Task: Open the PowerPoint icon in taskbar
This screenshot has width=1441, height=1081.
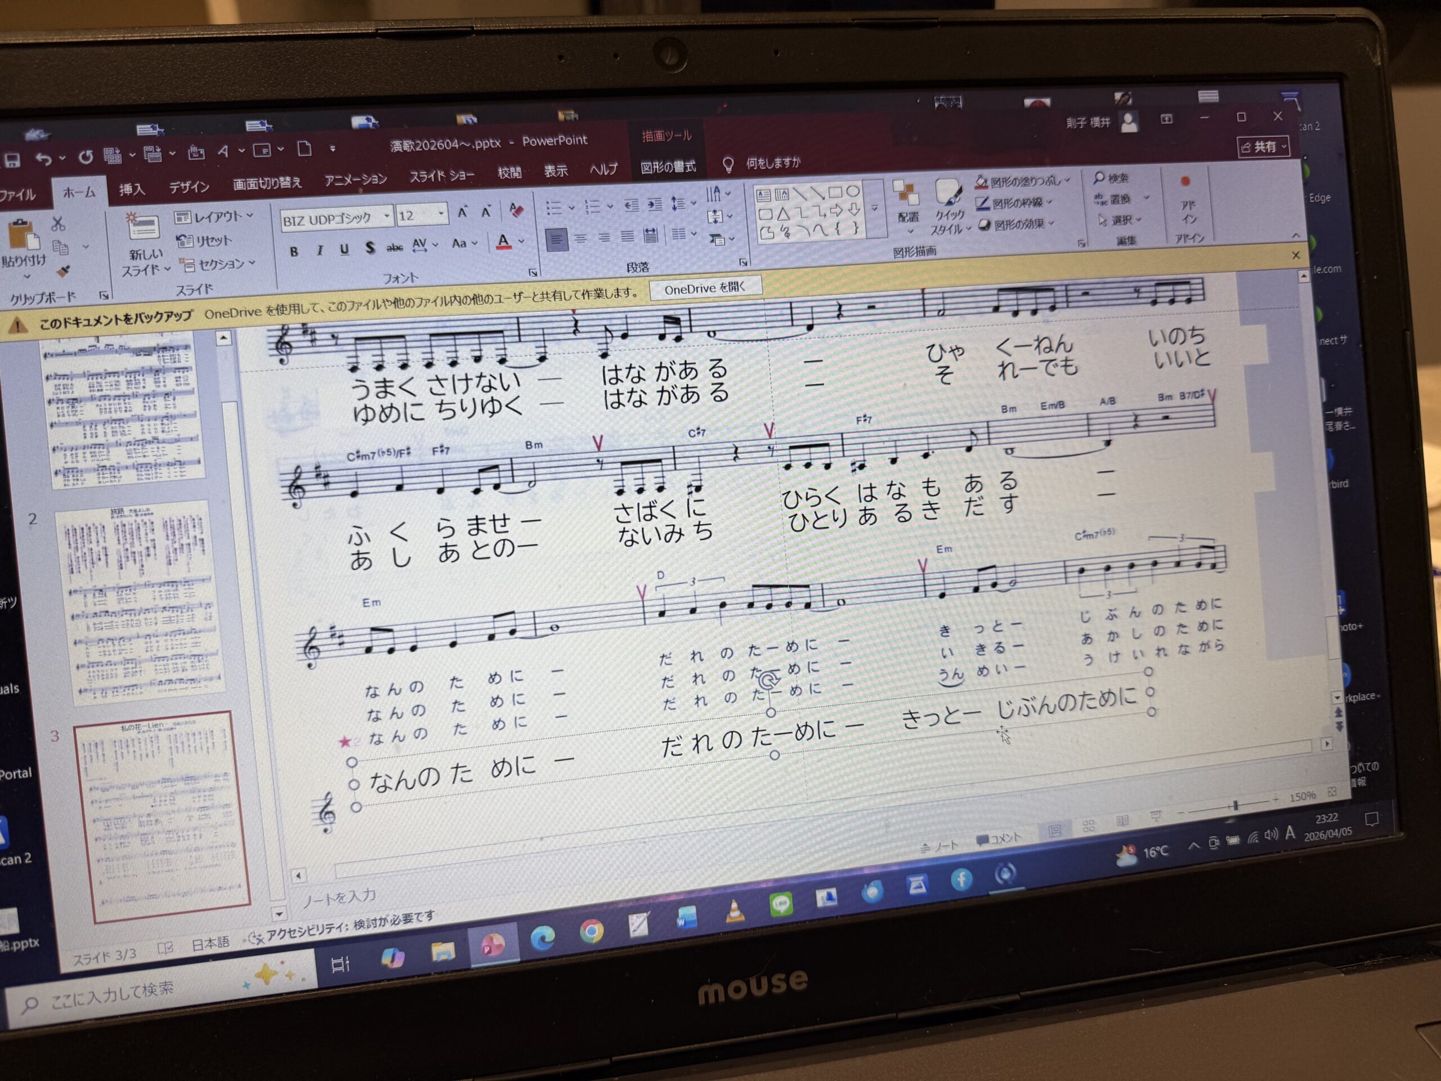Action: click(492, 944)
